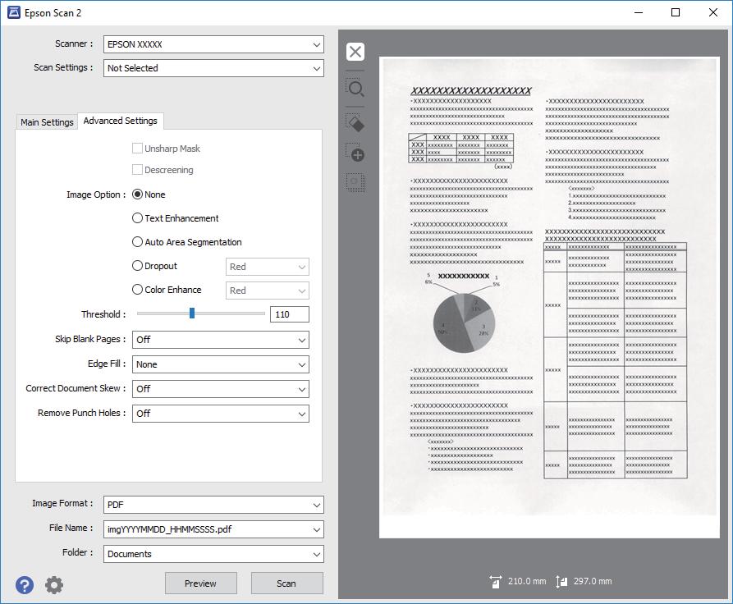
Task: Close the Epson Scan 2 window
Action: coord(713,12)
